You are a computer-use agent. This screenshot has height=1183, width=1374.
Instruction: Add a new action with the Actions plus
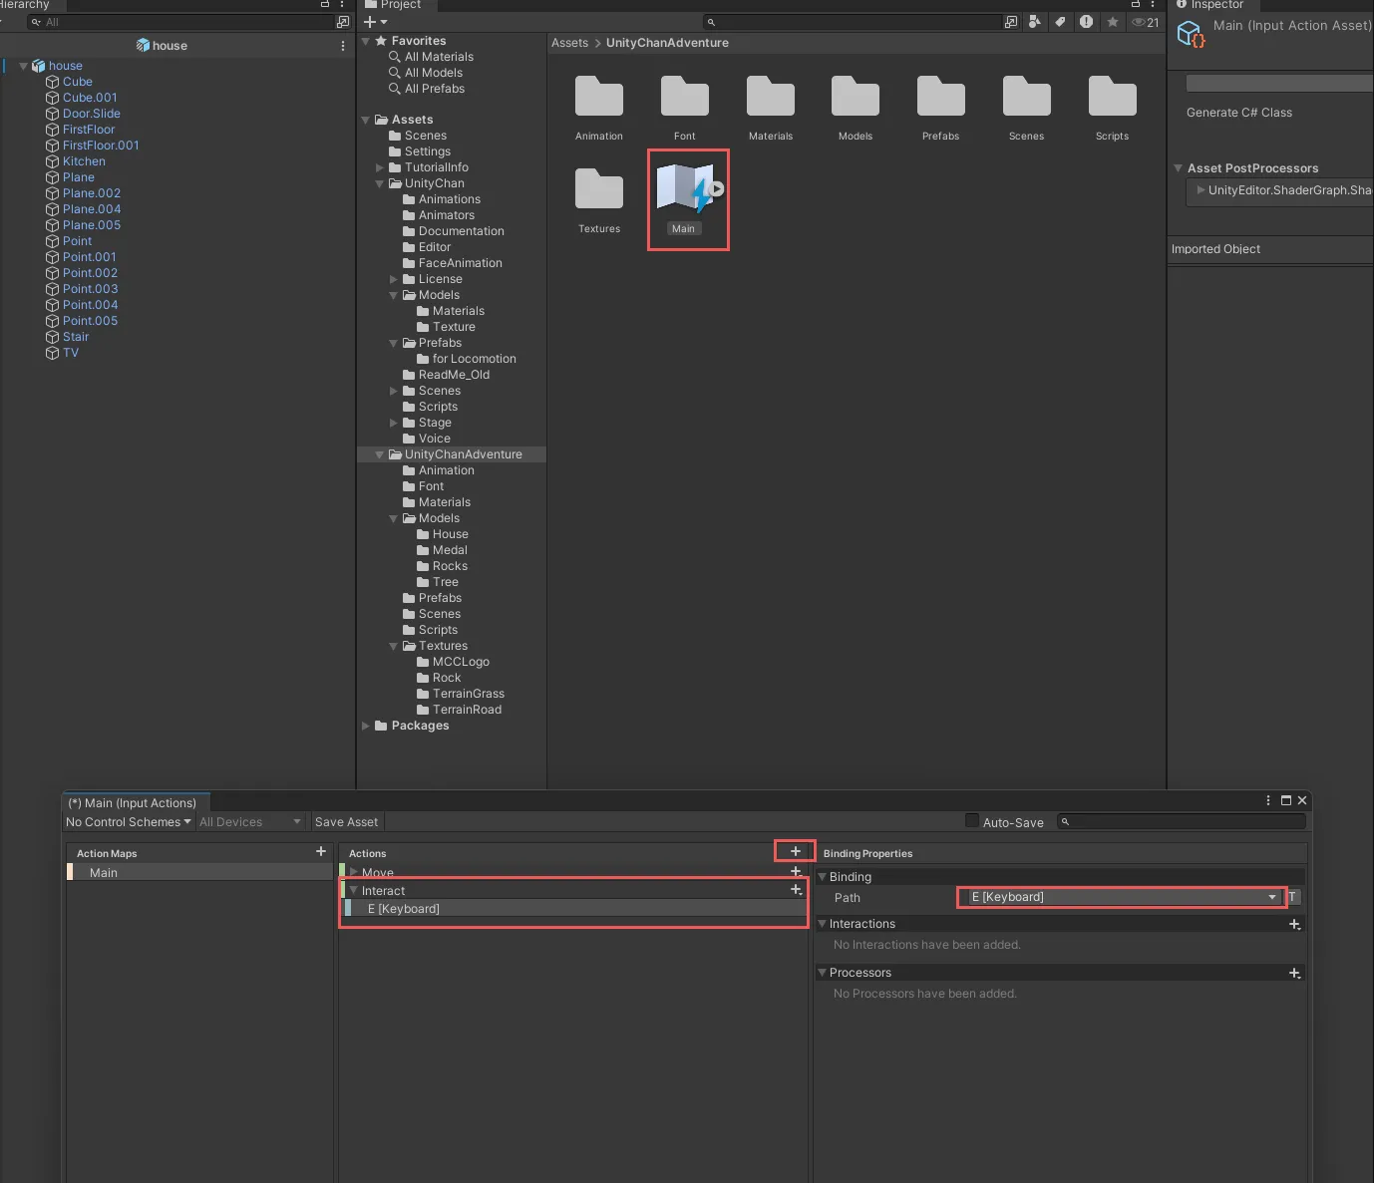(795, 852)
